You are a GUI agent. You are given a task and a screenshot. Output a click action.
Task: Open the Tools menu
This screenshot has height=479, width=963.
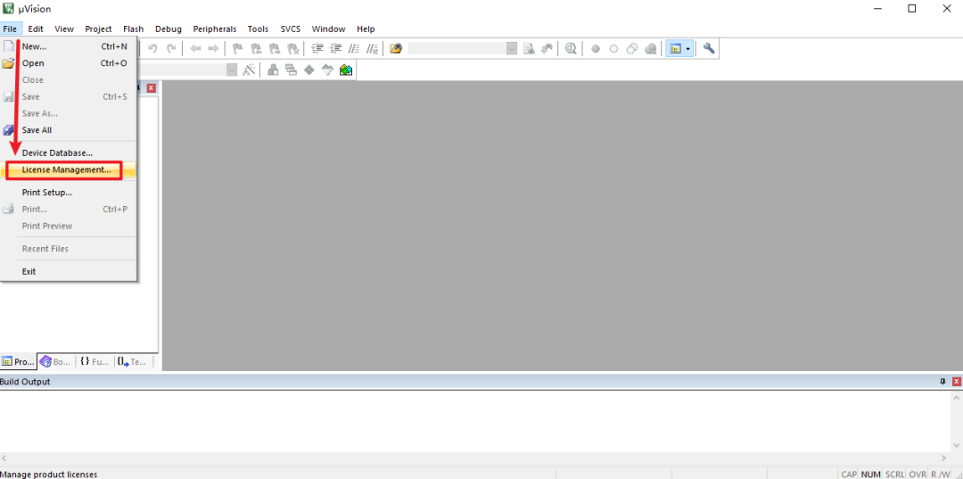(258, 29)
